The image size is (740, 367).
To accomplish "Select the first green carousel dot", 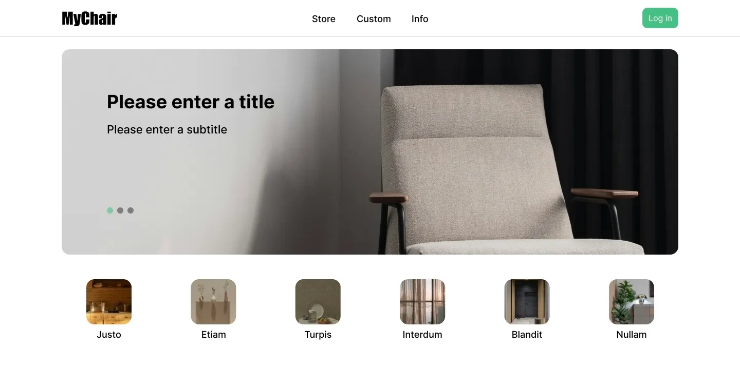I will point(110,210).
